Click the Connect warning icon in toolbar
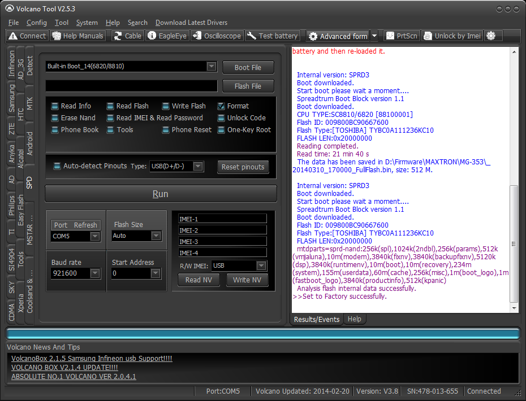 click(13, 36)
